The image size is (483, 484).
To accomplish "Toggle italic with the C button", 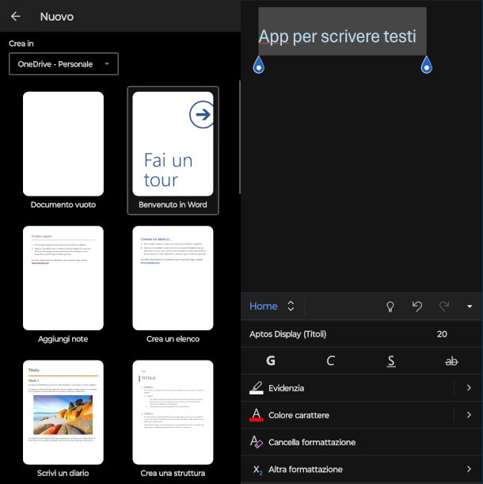I will coord(330,360).
